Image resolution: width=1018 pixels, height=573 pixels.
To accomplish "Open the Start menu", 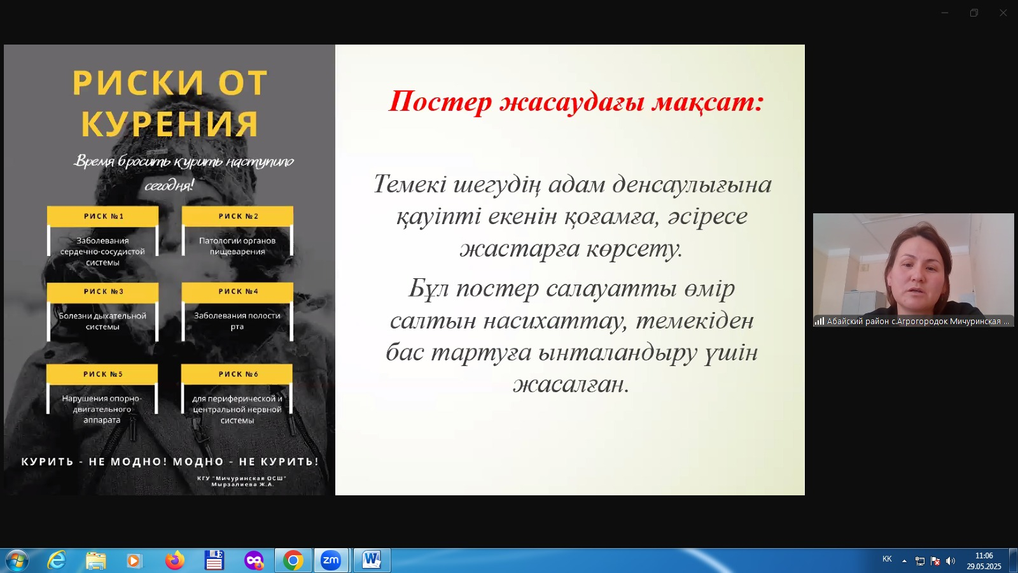I will [x=17, y=561].
